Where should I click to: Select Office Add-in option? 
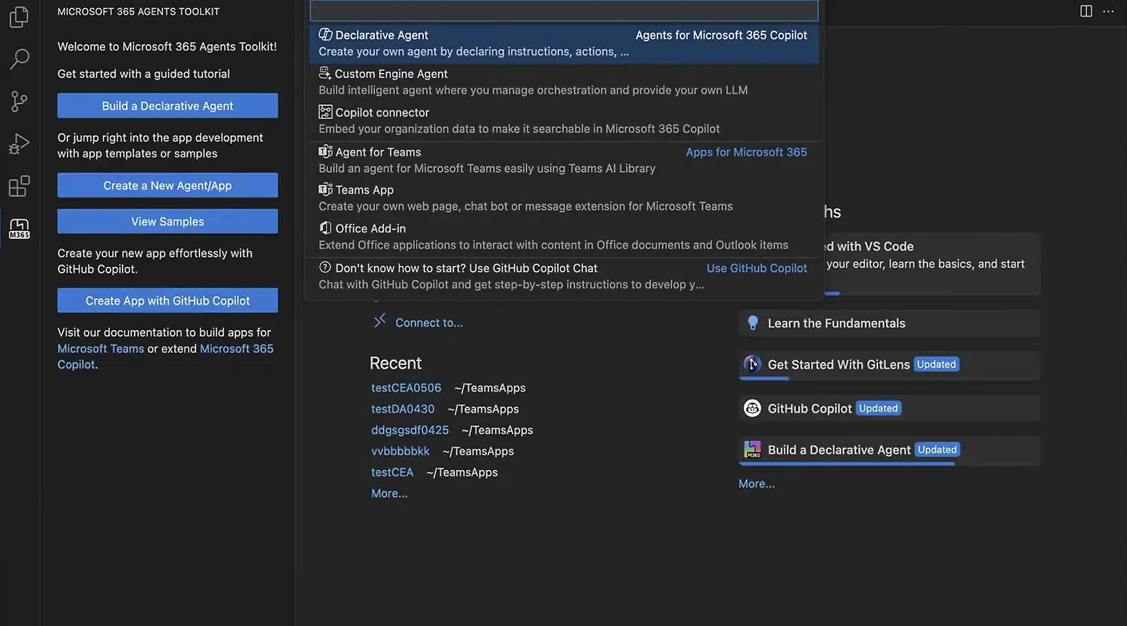[564, 237]
